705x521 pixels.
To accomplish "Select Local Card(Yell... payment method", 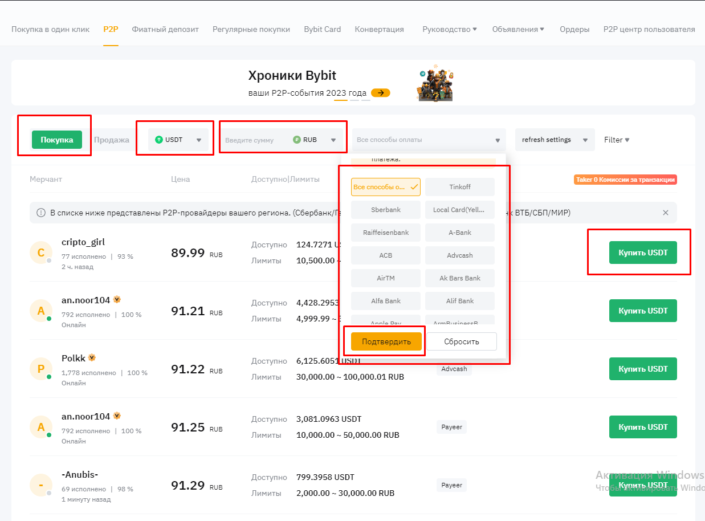I will click(x=460, y=210).
